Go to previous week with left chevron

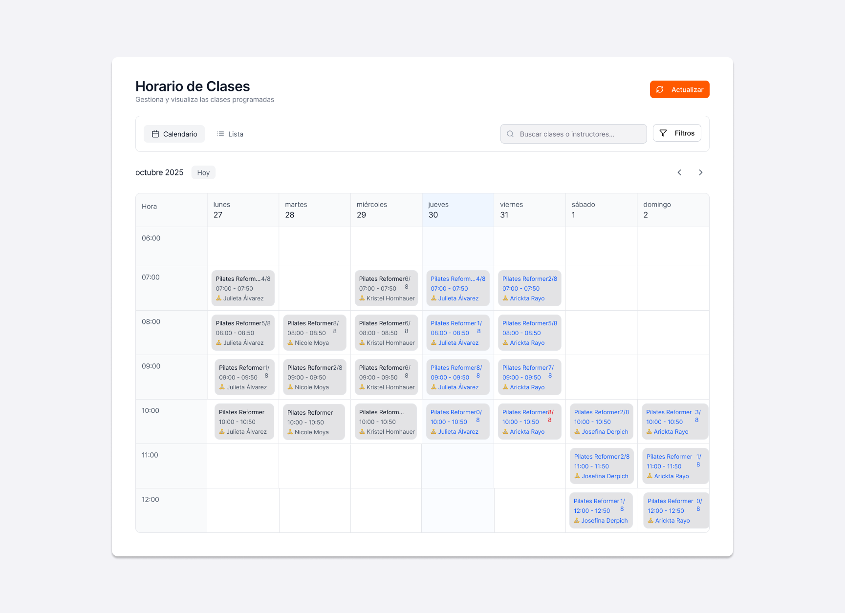click(679, 172)
